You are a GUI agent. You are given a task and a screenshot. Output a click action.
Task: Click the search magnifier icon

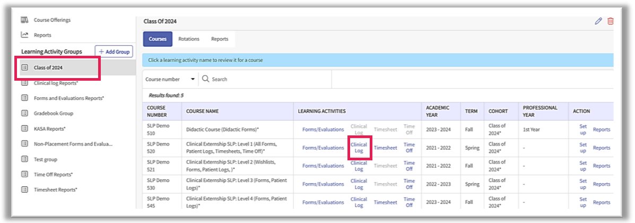point(205,79)
